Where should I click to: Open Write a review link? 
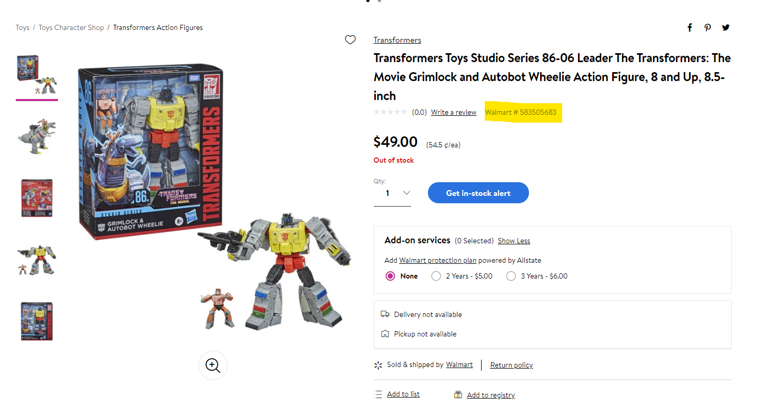click(x=453, y=112)
